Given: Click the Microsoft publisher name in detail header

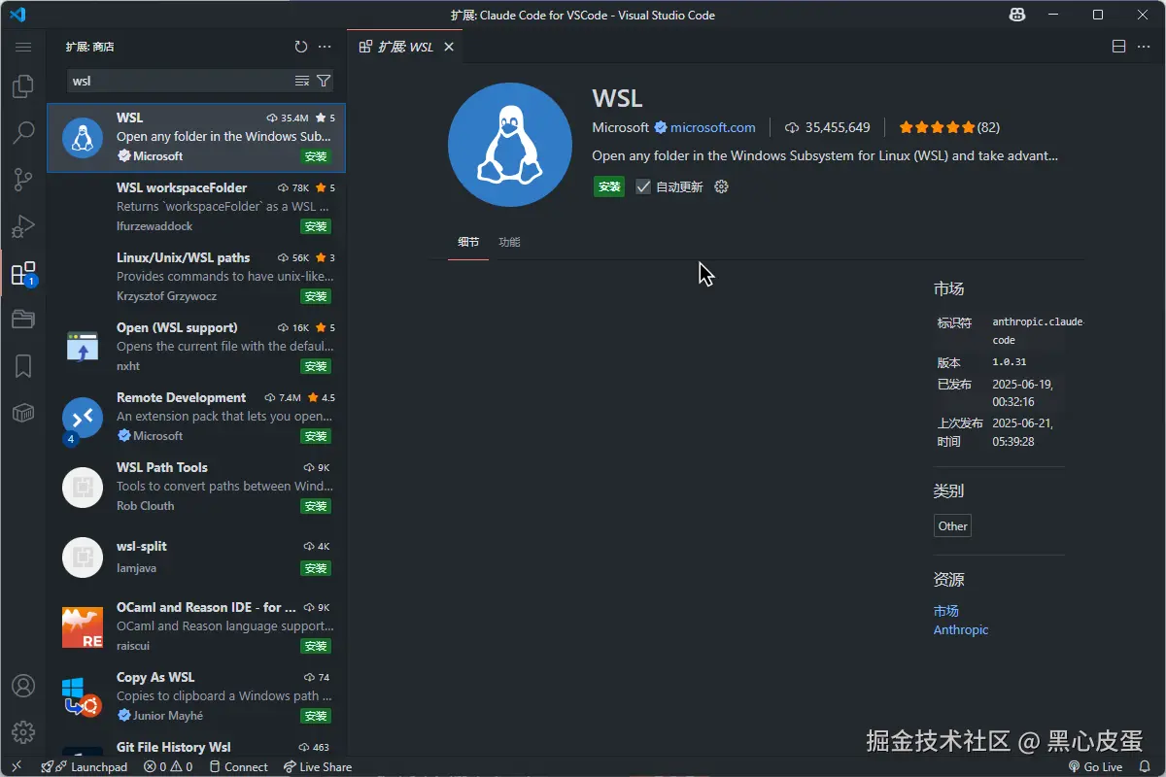Looking at the screenshot, I should pos(620,127).
